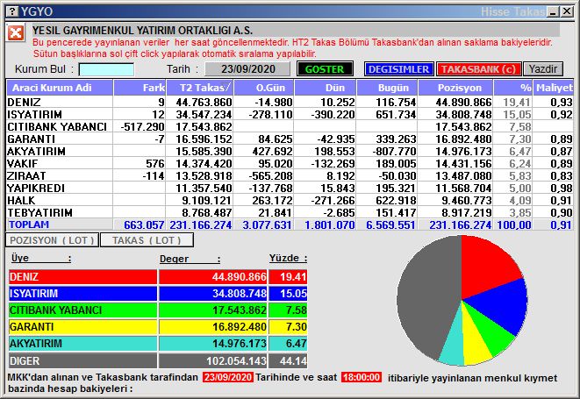Screen dimensions: 580x399
Task: Click the O.Gün value -565.208
Action: (270, 176)
